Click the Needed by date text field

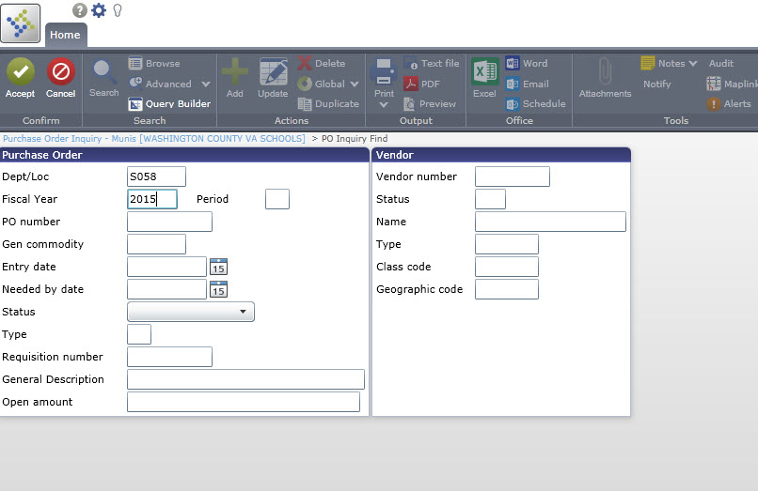(166, 289)
